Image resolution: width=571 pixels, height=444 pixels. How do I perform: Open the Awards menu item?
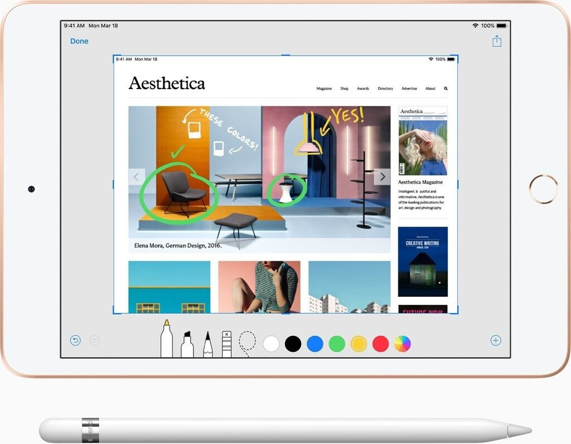(363, 89)
